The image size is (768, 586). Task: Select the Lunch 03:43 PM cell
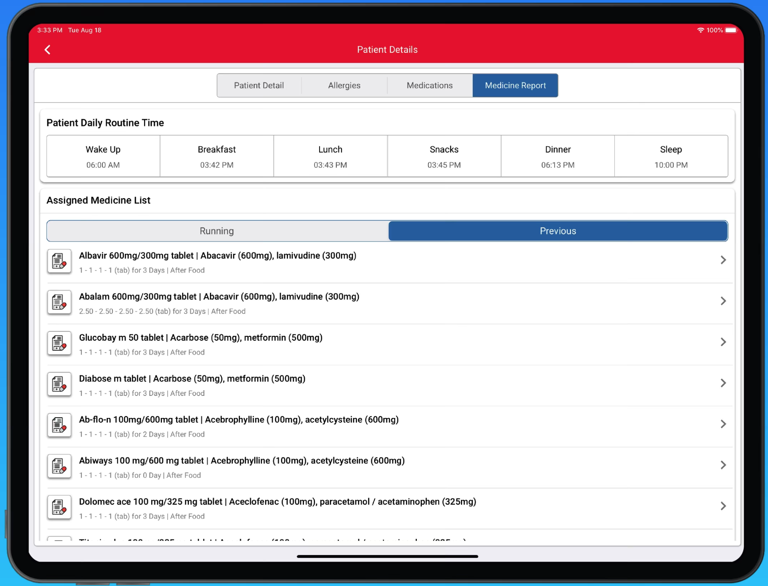coord(330,156)
